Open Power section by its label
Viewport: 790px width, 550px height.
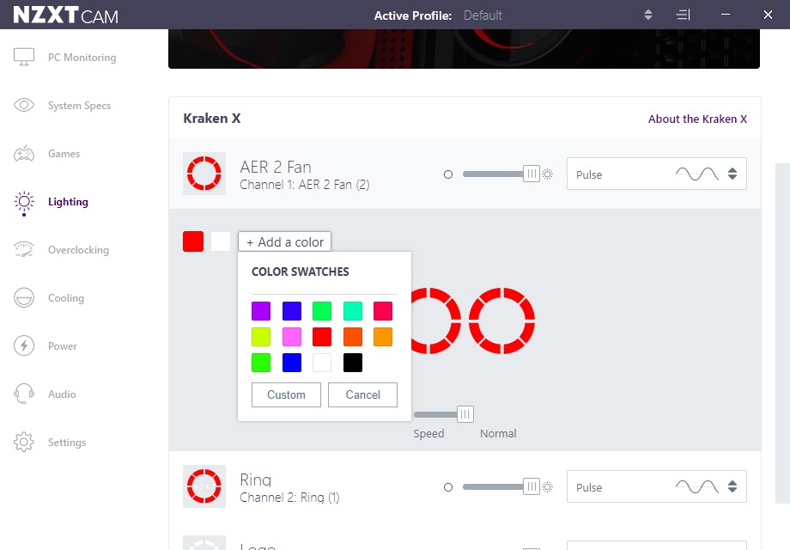[x=63, y=346]
